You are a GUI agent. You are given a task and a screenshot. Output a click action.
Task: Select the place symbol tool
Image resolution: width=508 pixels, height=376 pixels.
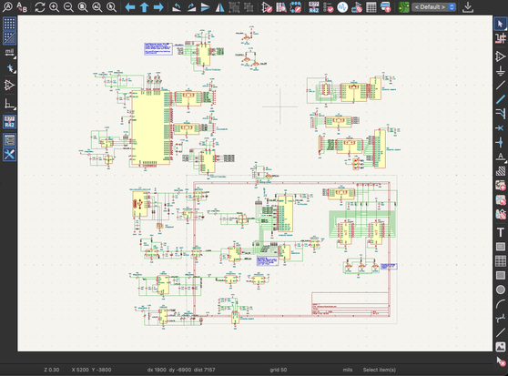tap(500, 56)
